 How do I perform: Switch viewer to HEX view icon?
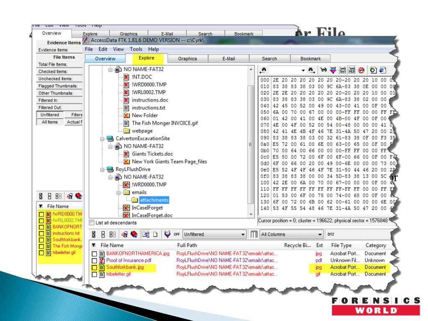coord(352,70)
